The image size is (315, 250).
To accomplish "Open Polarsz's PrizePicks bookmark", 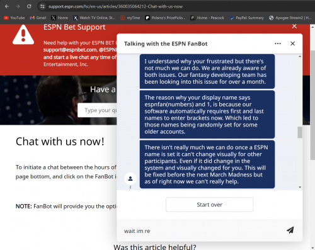I will (165, 18).
